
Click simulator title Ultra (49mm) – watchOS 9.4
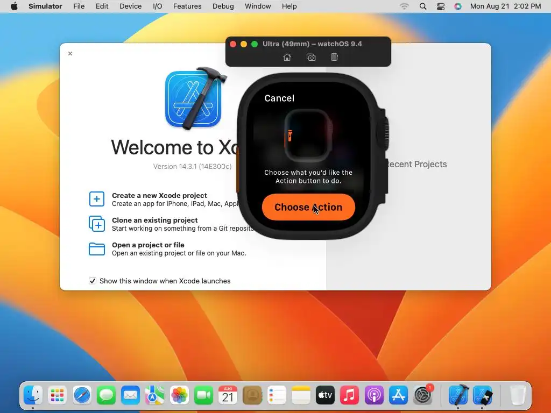312,44
